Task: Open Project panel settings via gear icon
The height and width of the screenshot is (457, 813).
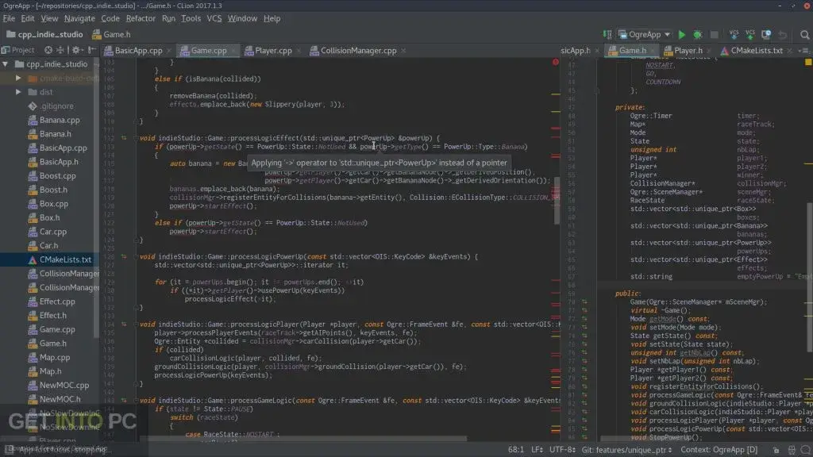Action: [76, 50]
